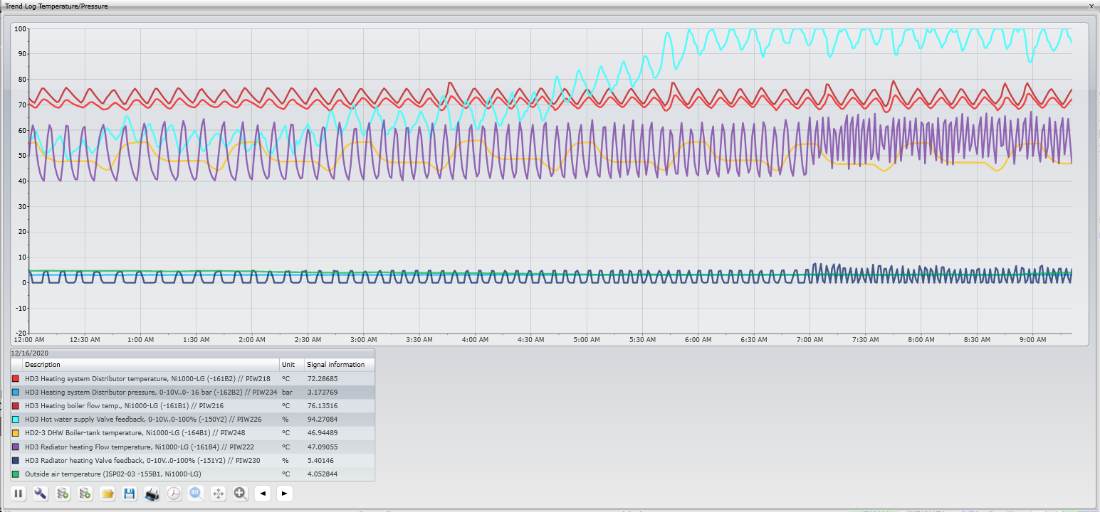Click the cyan Hot water supply valve swatch
Image resolution: width=1100 pixels, height=512 pixels.
pos(16,420)
